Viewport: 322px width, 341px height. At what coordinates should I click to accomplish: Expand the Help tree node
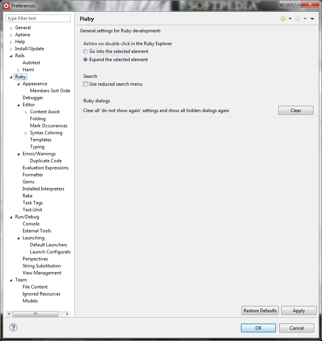11,42
